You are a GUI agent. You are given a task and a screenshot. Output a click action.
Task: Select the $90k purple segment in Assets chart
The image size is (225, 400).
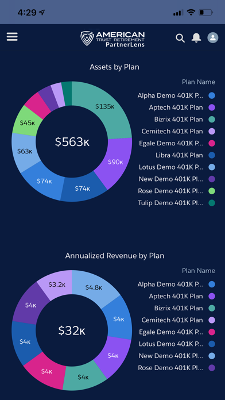(115, 162)
